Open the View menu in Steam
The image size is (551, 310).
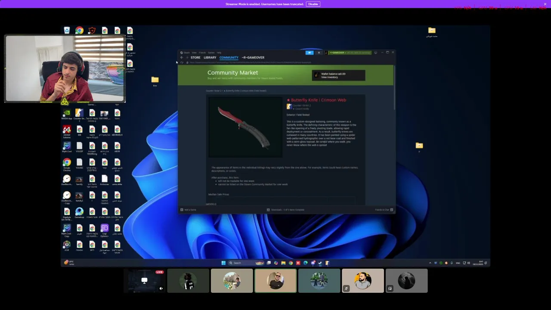tap(194, 53)
